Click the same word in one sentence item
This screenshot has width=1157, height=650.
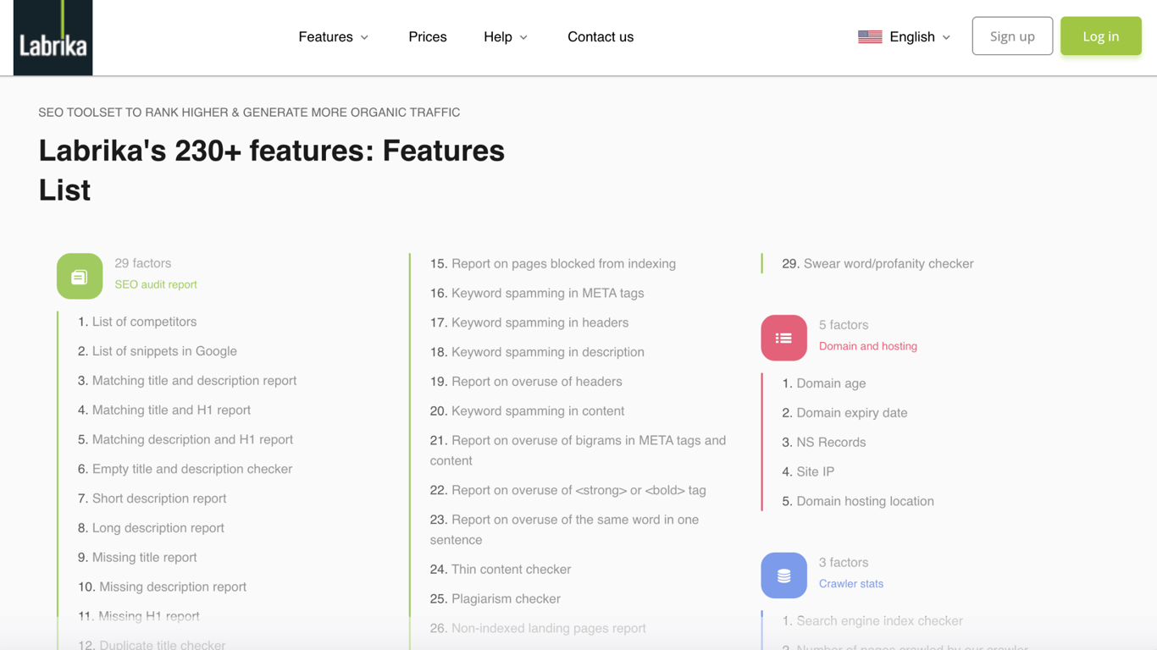pyautogui.click(x=564, y=530)
